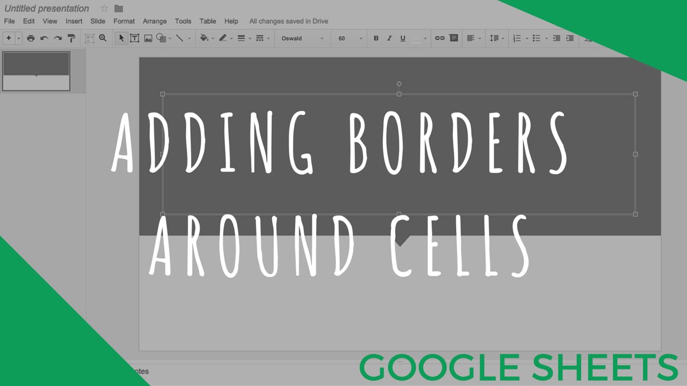The width and height of the screenshot is (687, 386).
Task: Activate the paint format roller
Action: [71, 38]
